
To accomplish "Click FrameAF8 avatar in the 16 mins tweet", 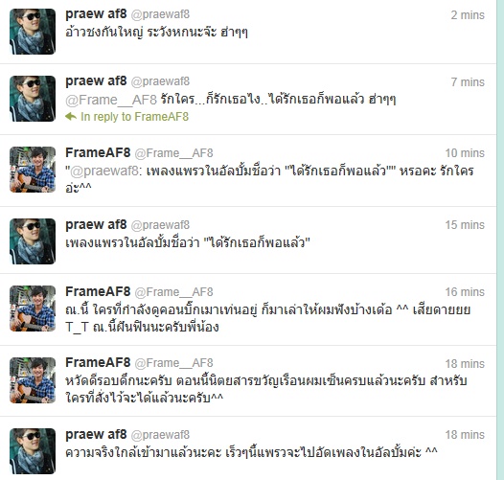I will tap(33, 309).
